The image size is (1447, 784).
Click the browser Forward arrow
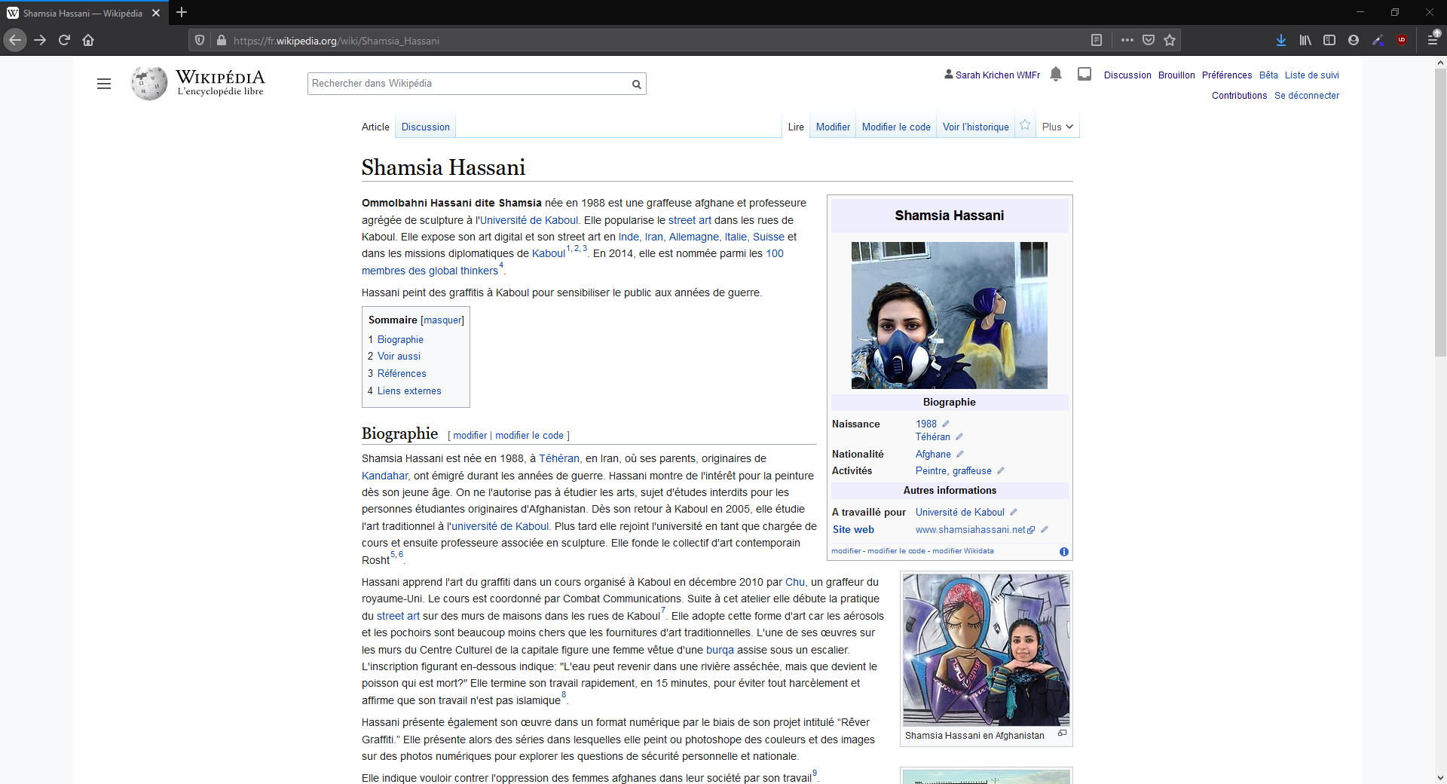coord(40,40)
